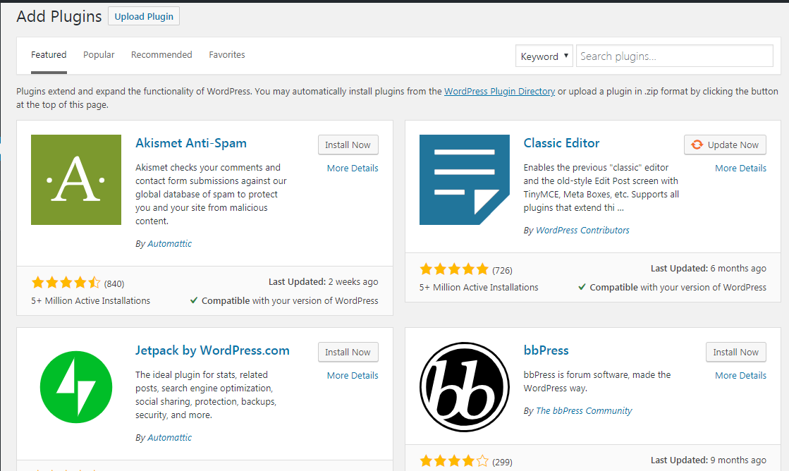Click Classic Editor's five-star rating
Viewport: 789px width, 471px height.
pos(454,269)
